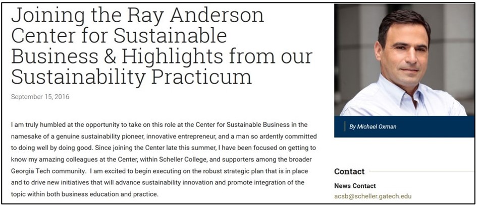Click the vertical bar before the author name

click(x=345, y=126)
